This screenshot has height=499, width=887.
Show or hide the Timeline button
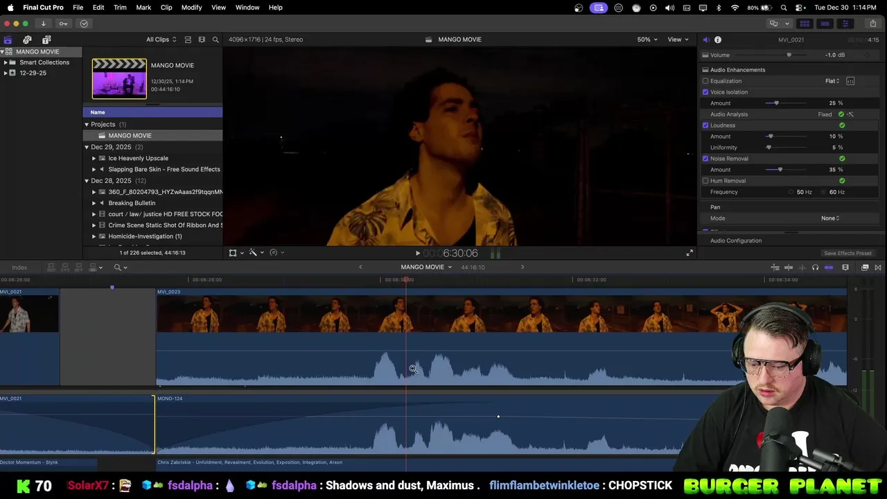825,24
